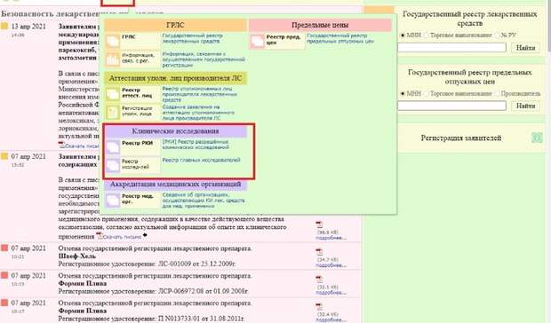This screenshot has height=323, width=551.
Task: Click the Клинические исследования menu header
Action: pos(175,131)
